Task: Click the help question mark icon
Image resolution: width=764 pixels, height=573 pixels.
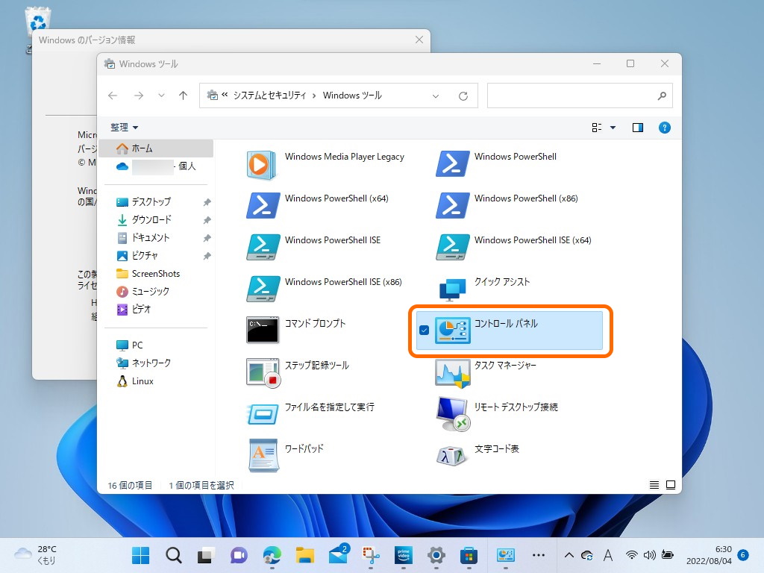Action: click(664, 128)
